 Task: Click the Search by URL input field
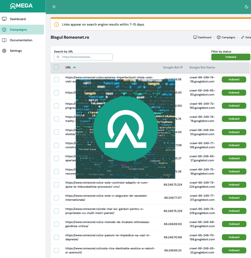(x=86, y=57)
